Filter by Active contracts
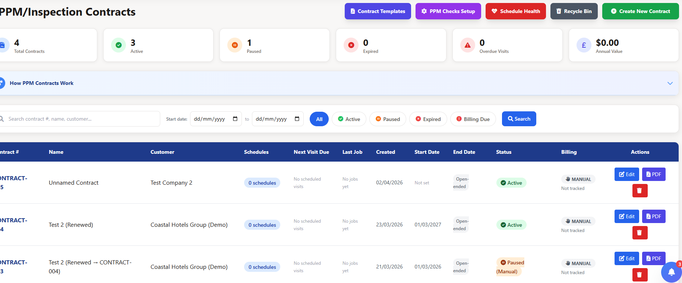Screen dimensions: 682x283 pyautogui.click(x=349, y=119)
